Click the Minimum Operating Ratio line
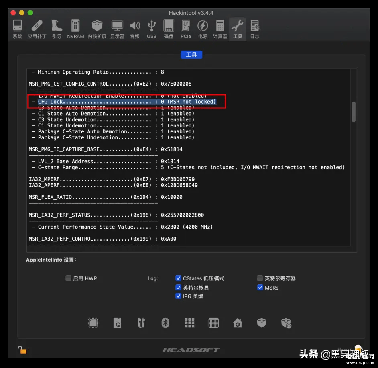Screen dimensions: 378x368 98,72
